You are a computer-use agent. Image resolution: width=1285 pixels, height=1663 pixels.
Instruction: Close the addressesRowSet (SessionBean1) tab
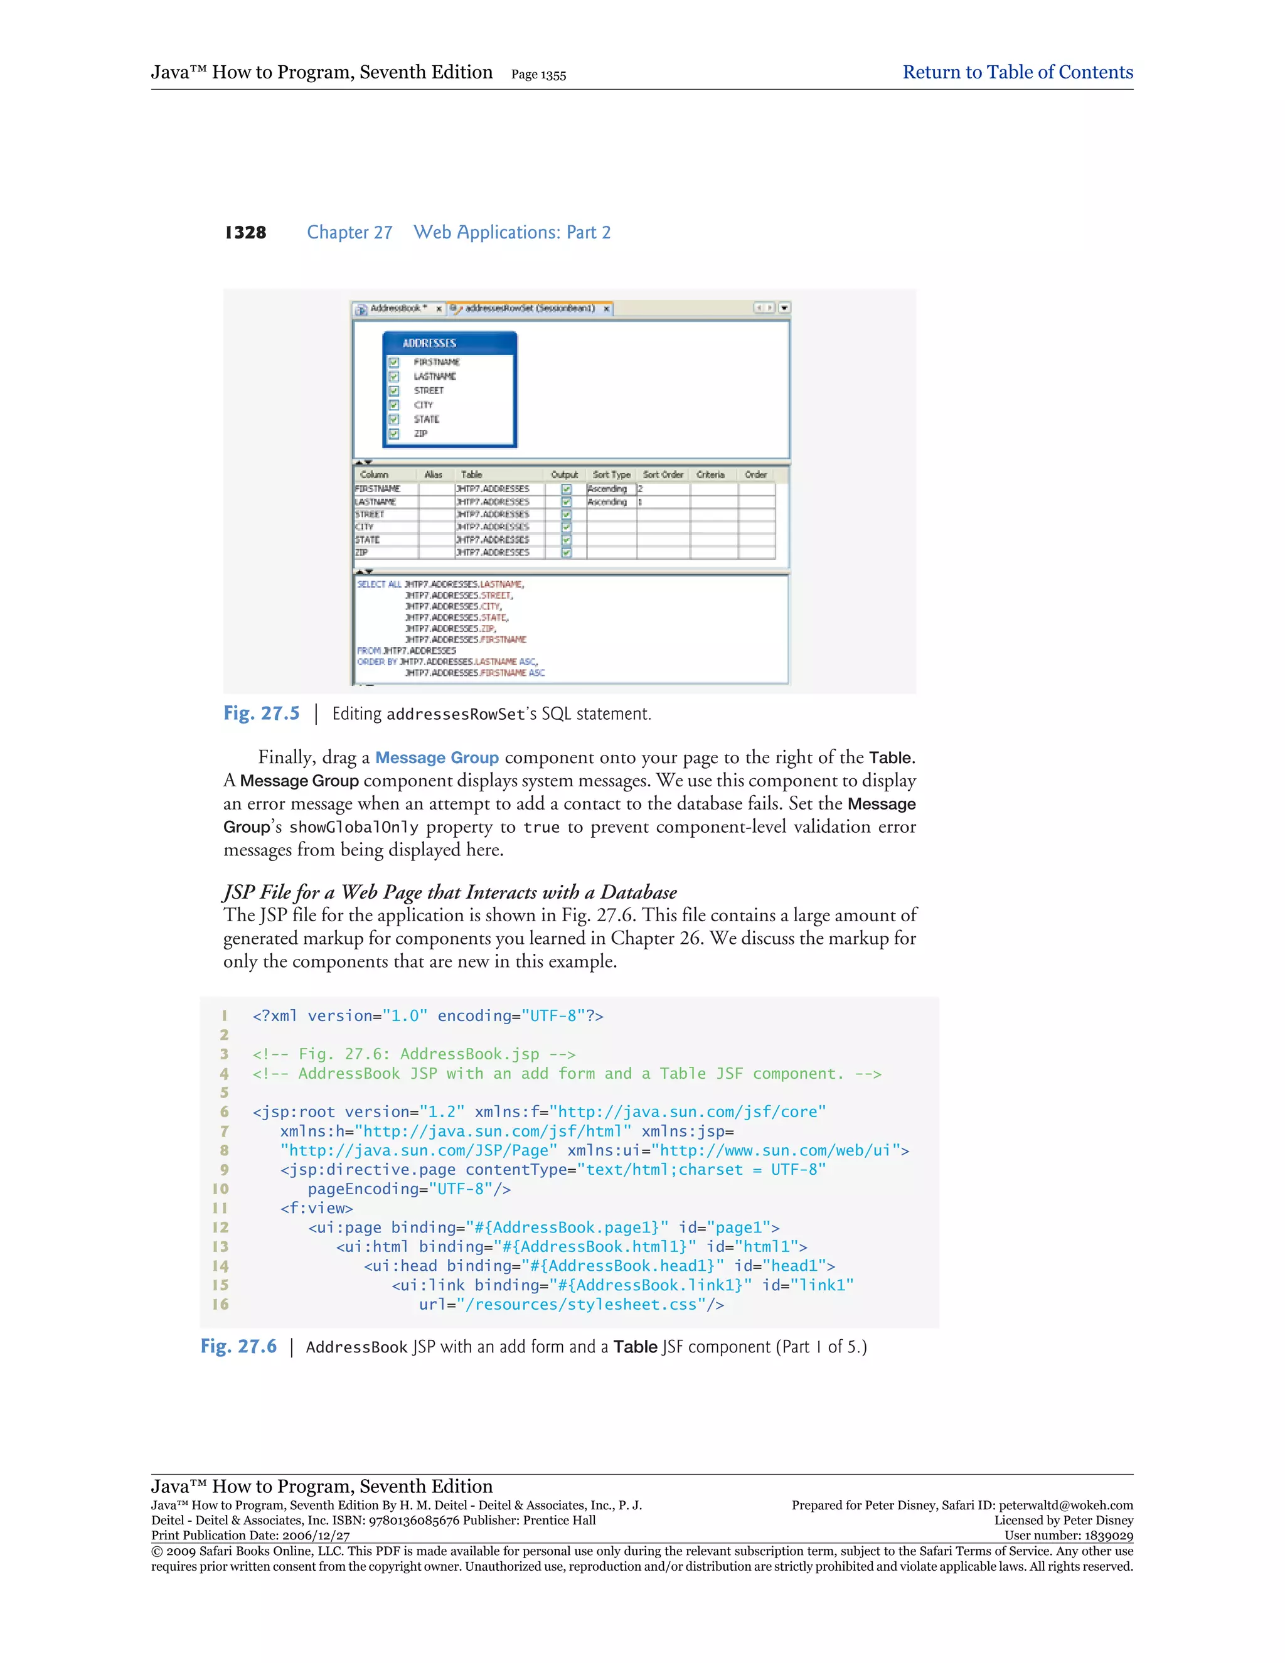606,309
